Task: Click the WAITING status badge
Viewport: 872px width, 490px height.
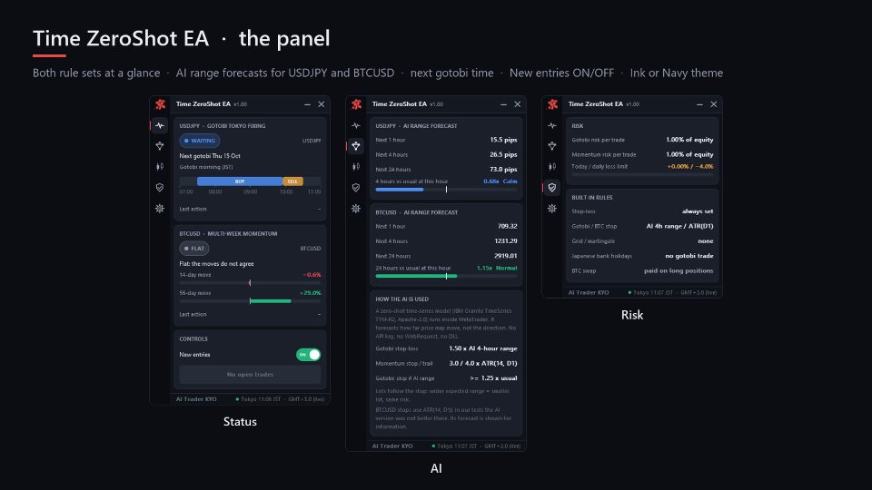Action: tap(199, 141)
